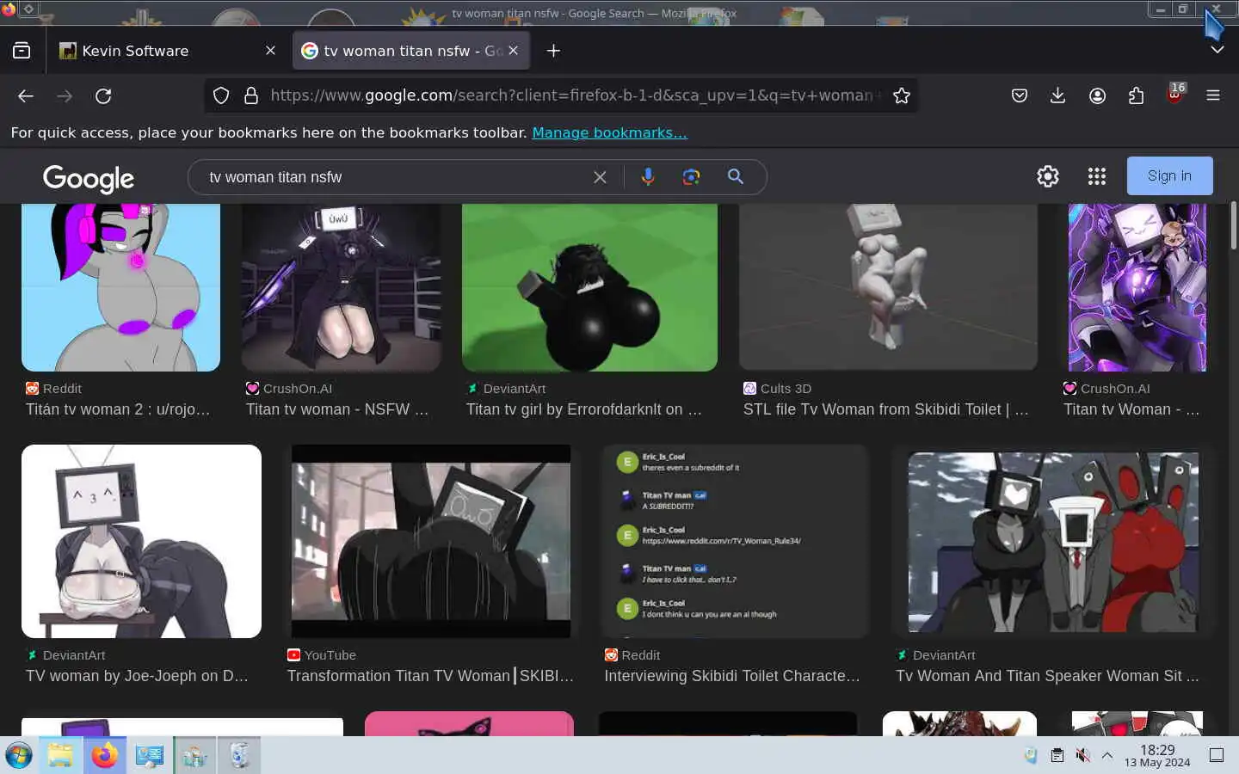Viewport: 1239px width, 774px height.
Task: Open taskbar clock showing 18:29
Action: [x=1157, y=756]
